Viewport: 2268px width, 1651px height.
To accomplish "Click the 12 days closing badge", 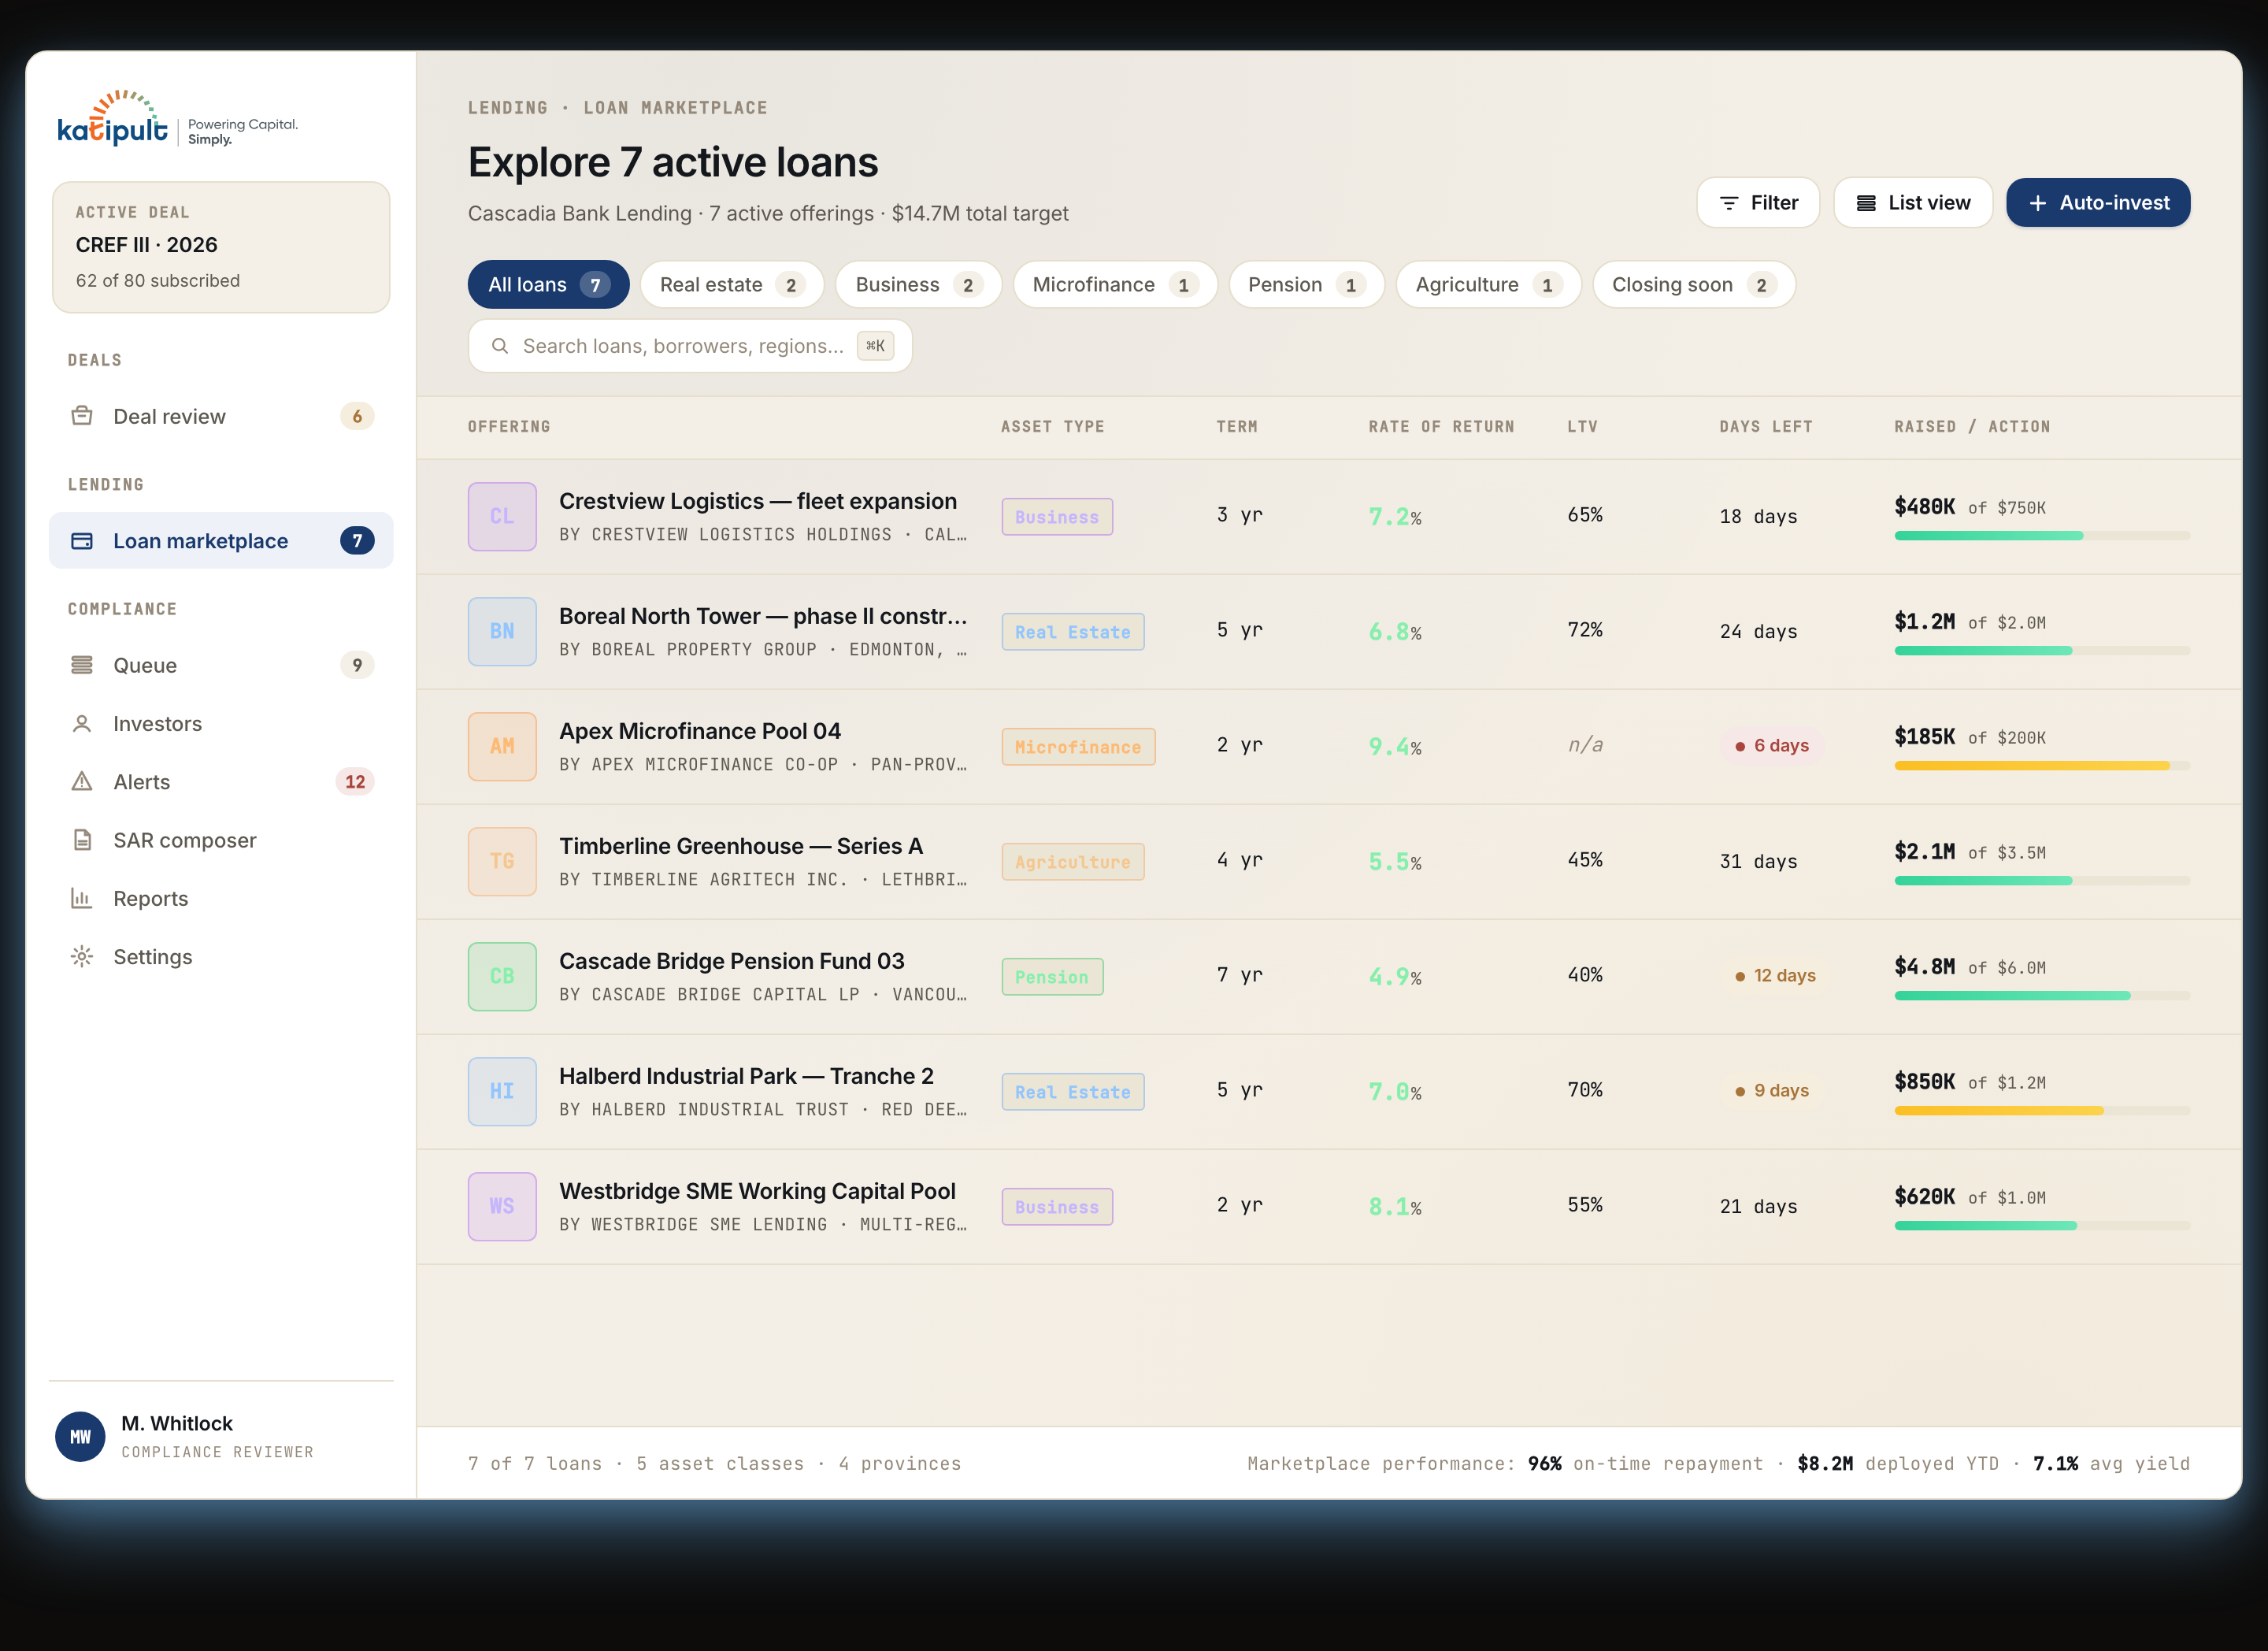I will click(1775, 976).
